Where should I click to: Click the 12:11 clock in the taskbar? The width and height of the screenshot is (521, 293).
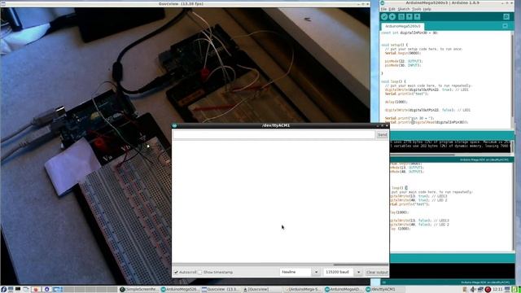tap(497, 290)
